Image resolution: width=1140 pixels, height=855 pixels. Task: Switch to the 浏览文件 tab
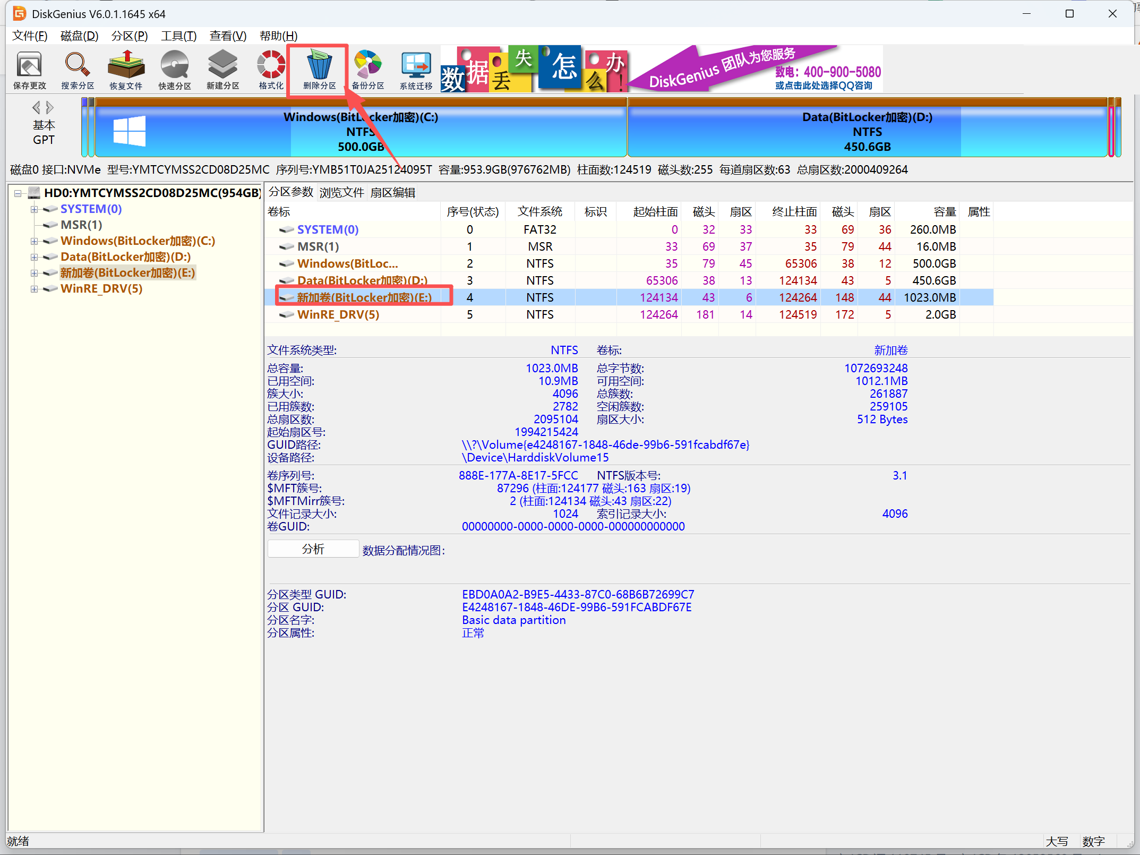click(x=341, y=192)
